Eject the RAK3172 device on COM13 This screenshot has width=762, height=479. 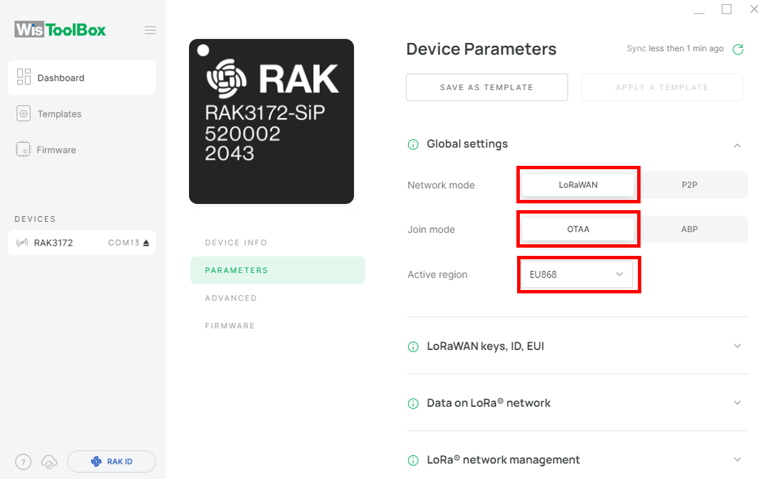point(146,243)
